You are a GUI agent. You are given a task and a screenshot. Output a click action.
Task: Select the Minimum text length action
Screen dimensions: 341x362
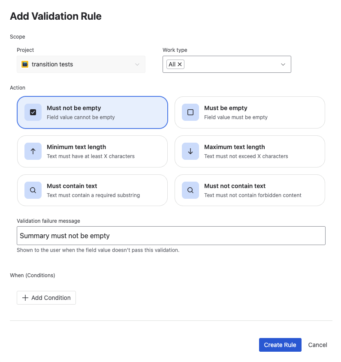click(92, 151)
